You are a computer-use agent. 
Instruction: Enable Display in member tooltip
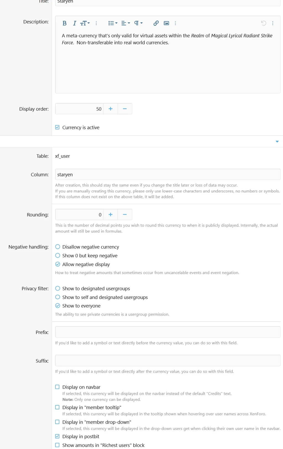57,407
